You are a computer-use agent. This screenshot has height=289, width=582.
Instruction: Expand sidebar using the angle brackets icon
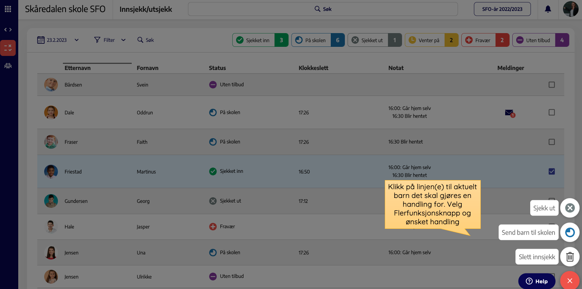pyautogui.click(x=8, y=30)
